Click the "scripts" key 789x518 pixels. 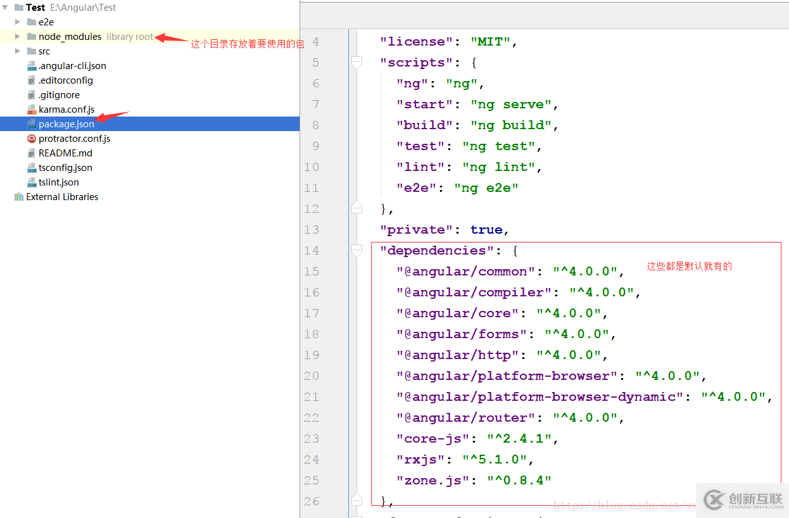[417, 63]
